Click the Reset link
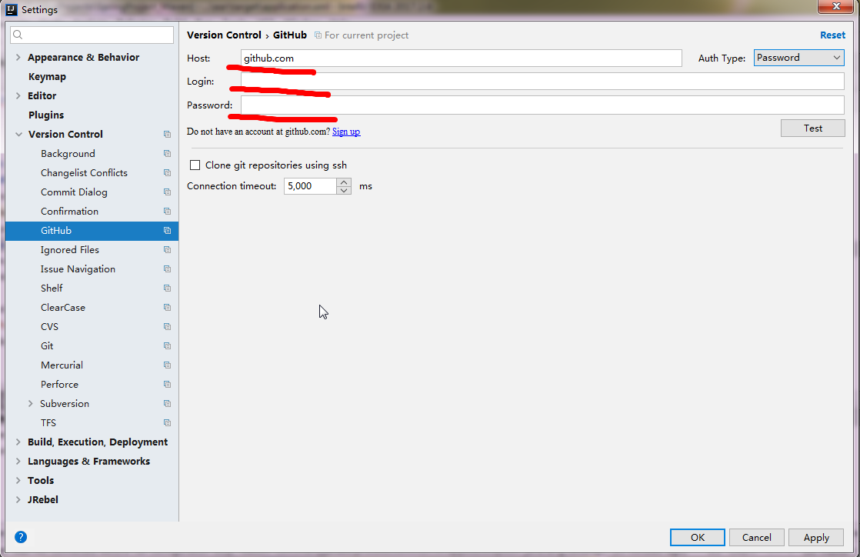 (832, 35)
